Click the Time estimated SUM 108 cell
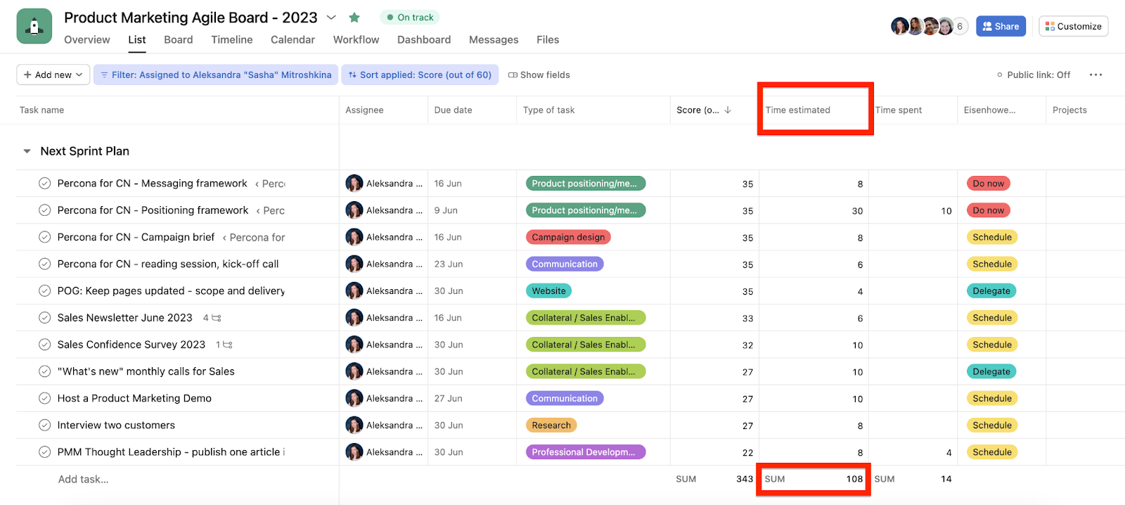Viewport: 1125px width, 505px height. coord(814,479)
